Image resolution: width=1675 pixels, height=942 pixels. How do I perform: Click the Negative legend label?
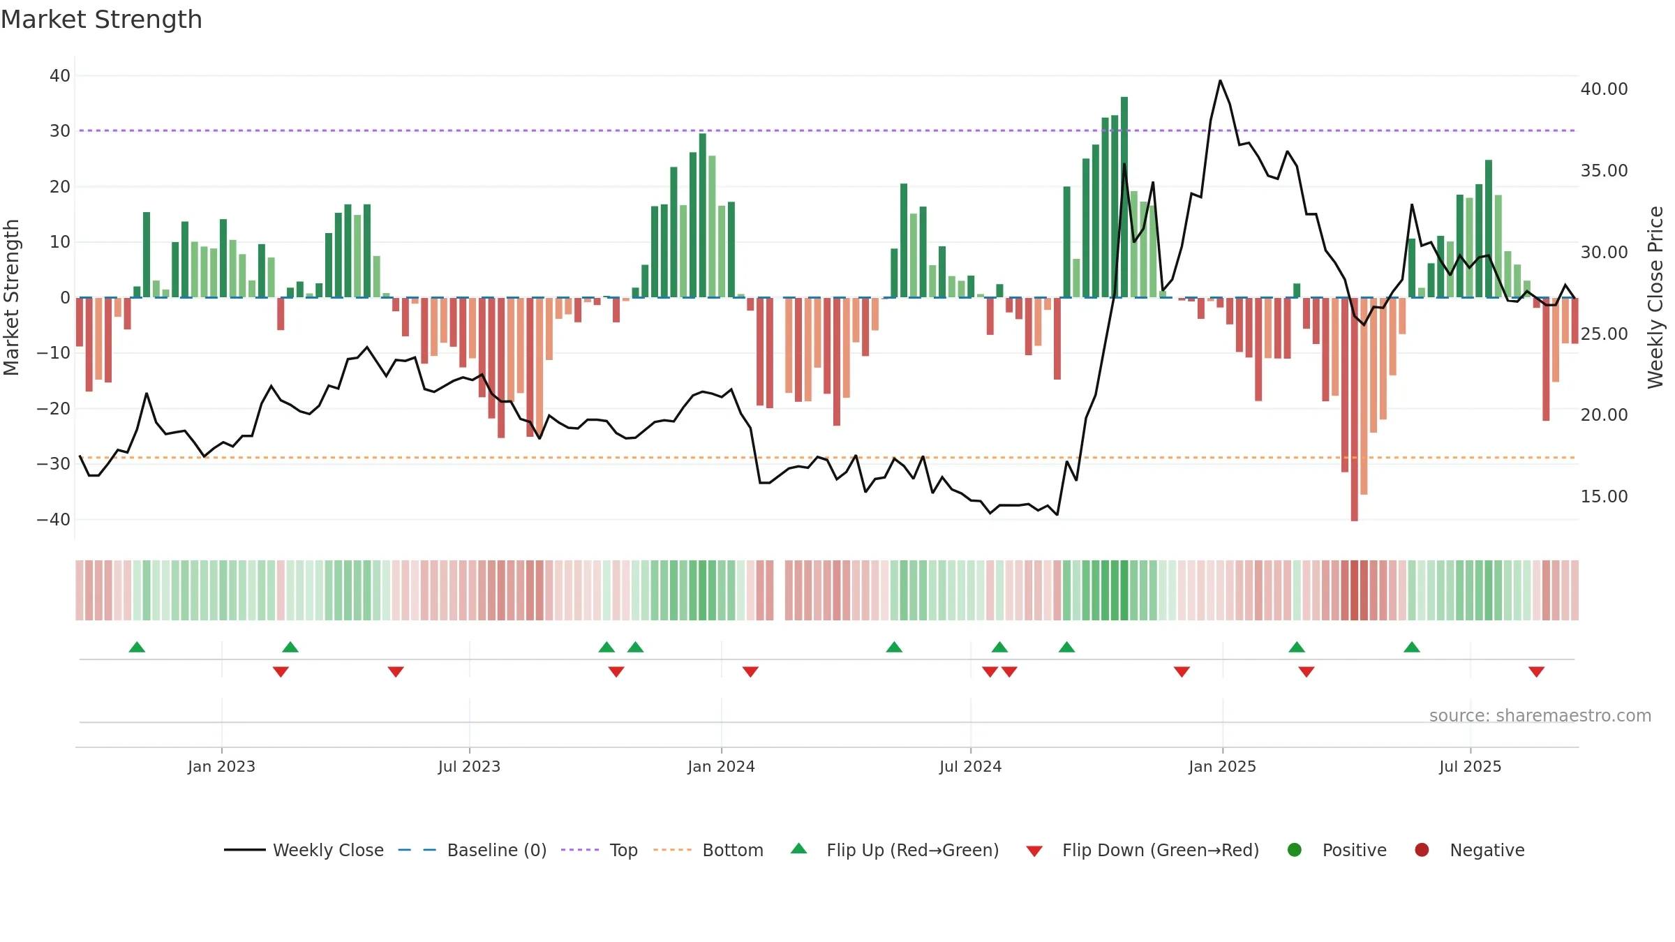click(1487, 850)
